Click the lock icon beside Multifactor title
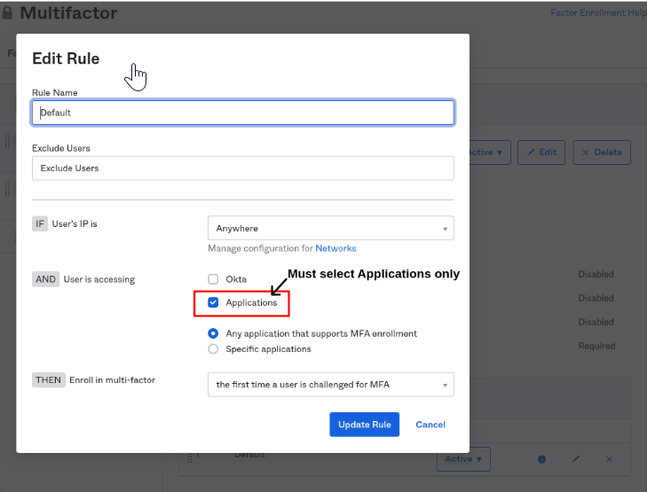This screenshot has height=492, width=647. pos(8,13)
